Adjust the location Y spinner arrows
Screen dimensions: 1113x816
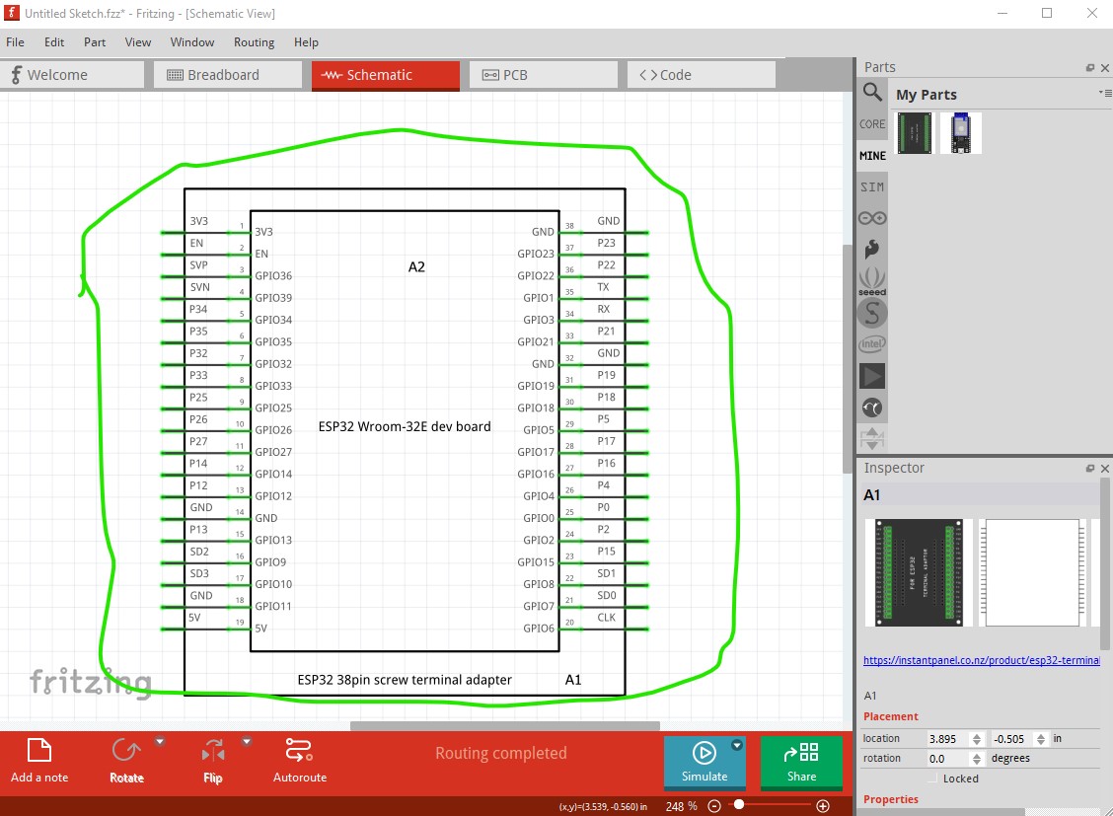pyautogui.click(x=1041, y=739)
